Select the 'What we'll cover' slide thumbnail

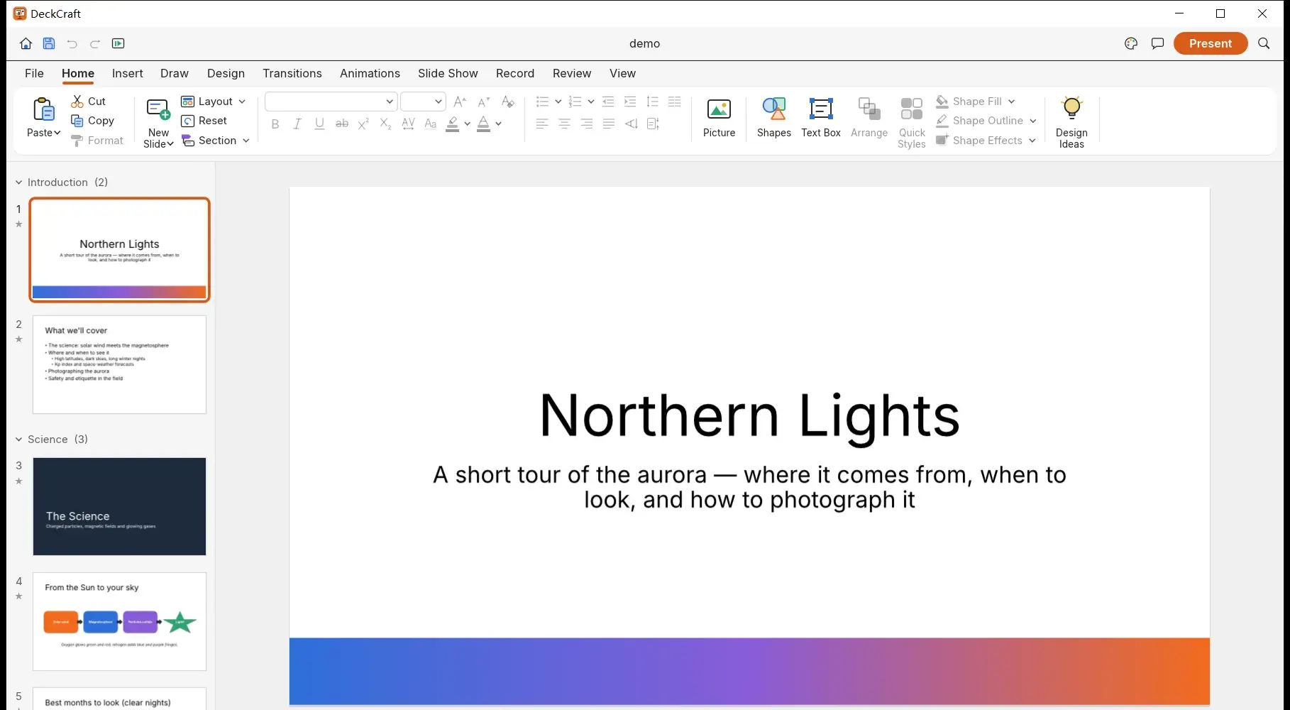pyautogui.click(x=119, y=364)
